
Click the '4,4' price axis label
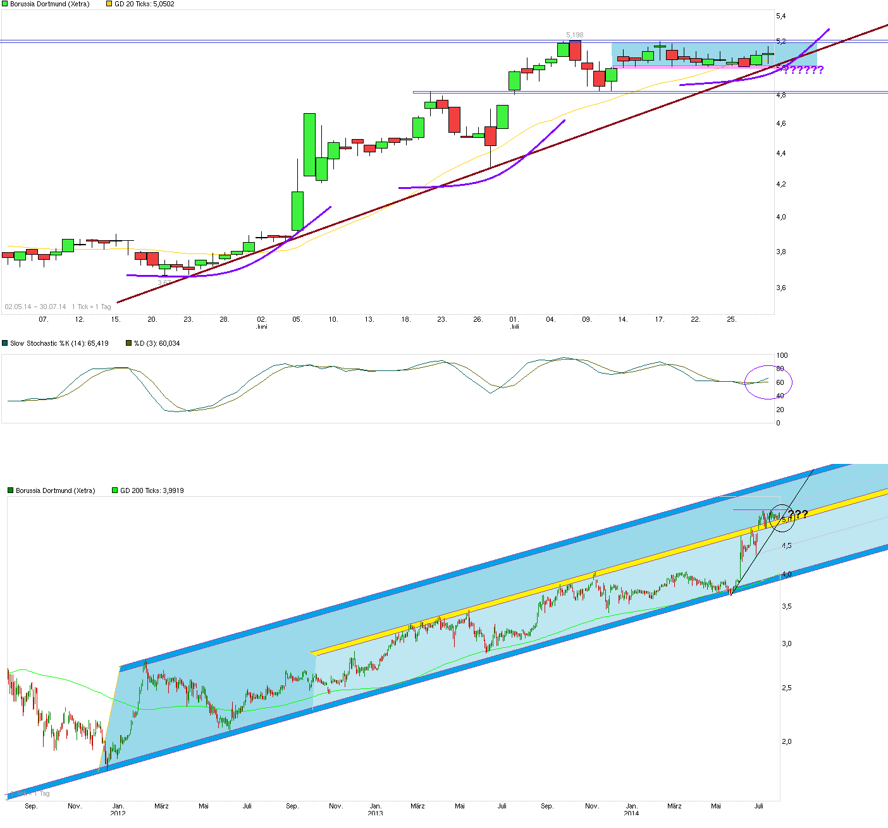[780, 153]
